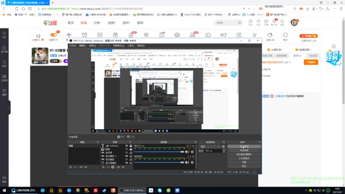Viewport: 345px width, 194px height.
Task: Toggle visibility of the display capture source
Action: tap(126, 163)
